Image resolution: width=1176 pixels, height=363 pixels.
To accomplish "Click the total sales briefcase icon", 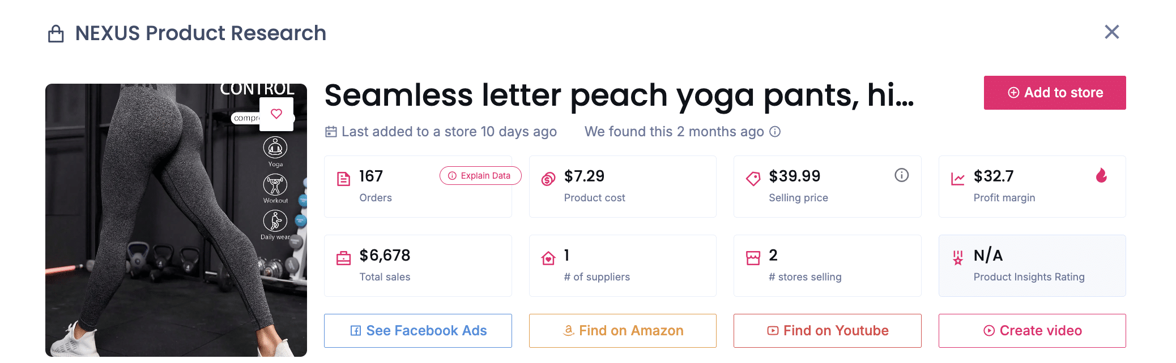I will click(x=344, y=258).
